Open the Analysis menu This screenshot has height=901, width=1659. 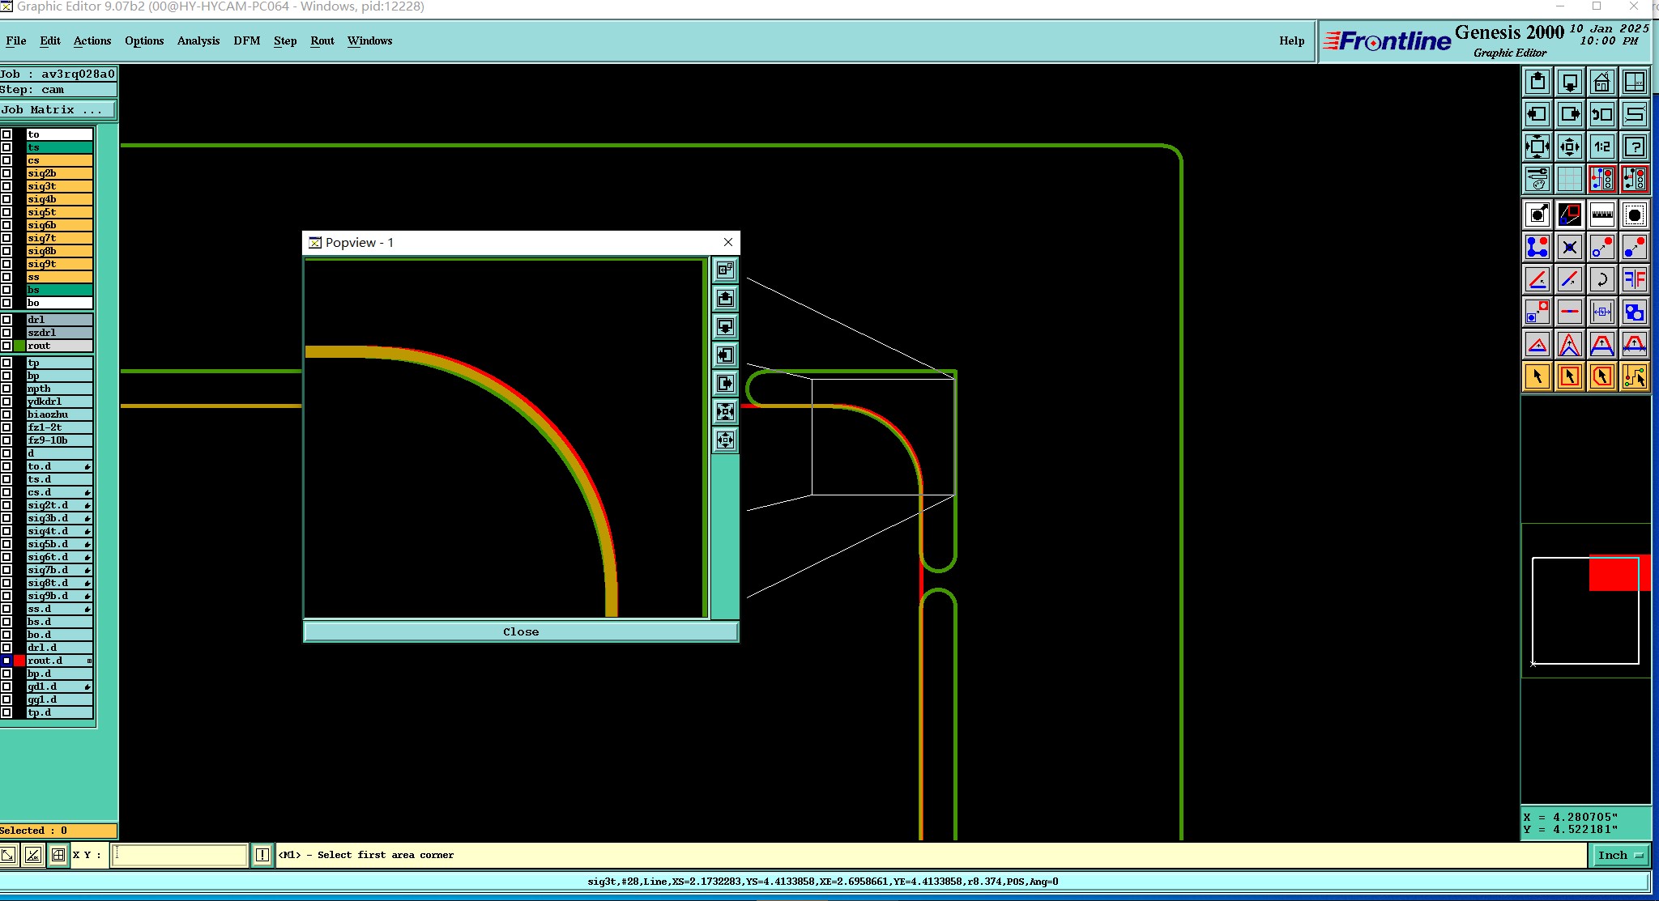[198, 40]
